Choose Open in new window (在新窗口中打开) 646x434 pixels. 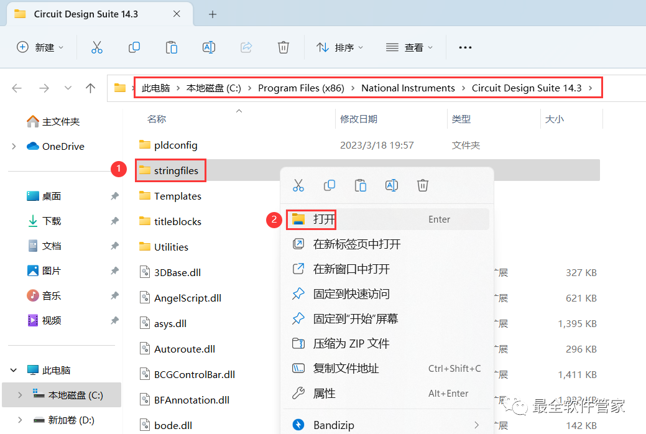388,269
